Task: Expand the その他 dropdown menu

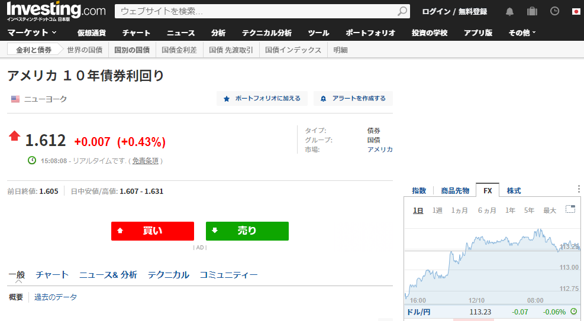Action: click(x=522, y=33)
